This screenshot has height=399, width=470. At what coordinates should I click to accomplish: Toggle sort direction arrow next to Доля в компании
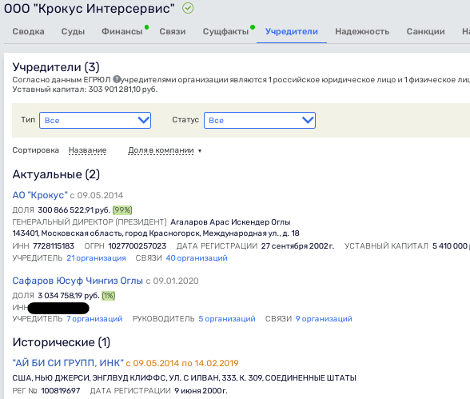(x=200, y=151)
